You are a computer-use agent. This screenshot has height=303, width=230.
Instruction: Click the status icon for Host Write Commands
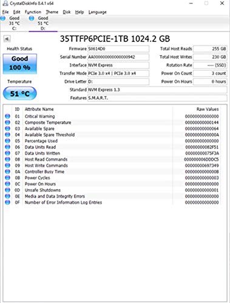[7, 165]
